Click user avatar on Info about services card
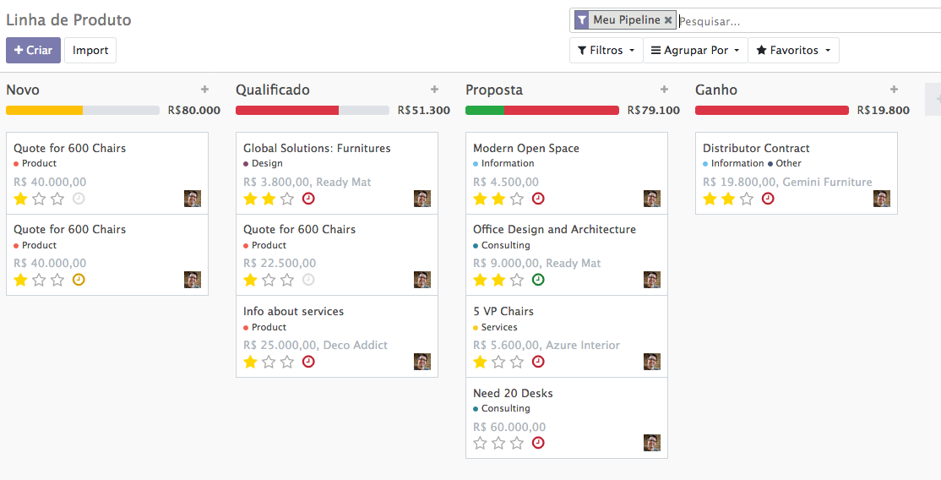The height and width of the screenshot is (480, 941). coord(422,362)
